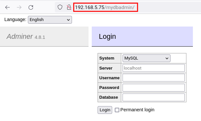The width and height of the screenshot is (201, 121).
Task: Focus the Password input field
Action: [x=154, y=88]
